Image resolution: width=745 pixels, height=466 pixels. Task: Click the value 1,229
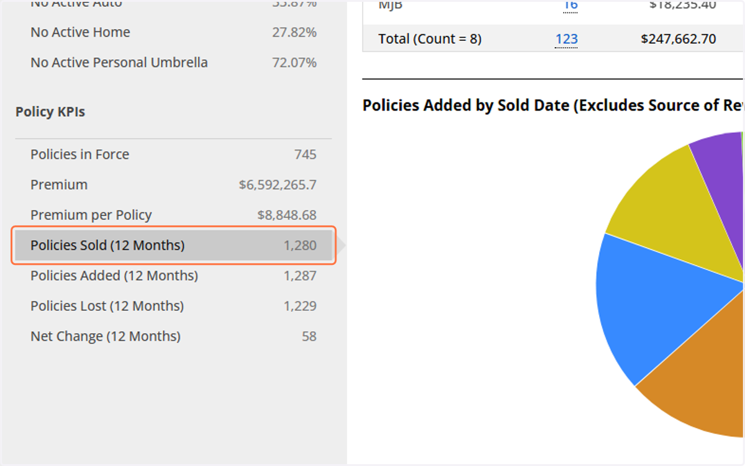tap(300, 306)
